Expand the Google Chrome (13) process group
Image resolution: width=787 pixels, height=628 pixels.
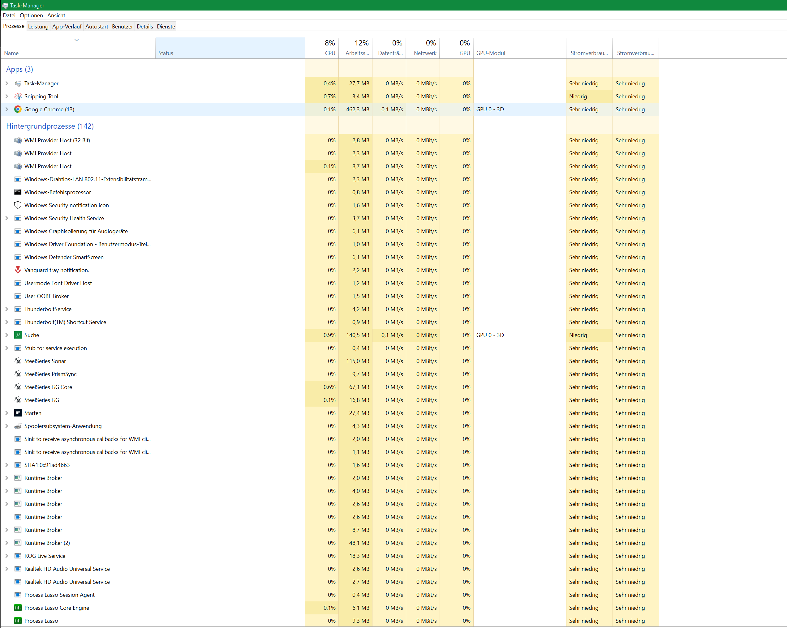[6, 109]
